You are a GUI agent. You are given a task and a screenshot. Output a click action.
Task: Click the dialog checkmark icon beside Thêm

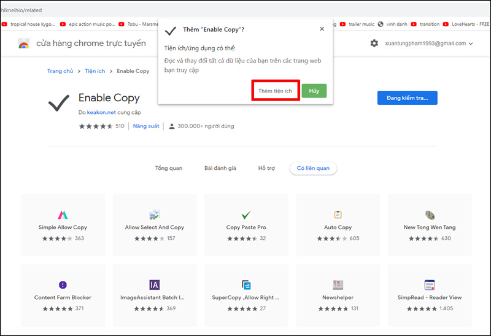(171, 30)
